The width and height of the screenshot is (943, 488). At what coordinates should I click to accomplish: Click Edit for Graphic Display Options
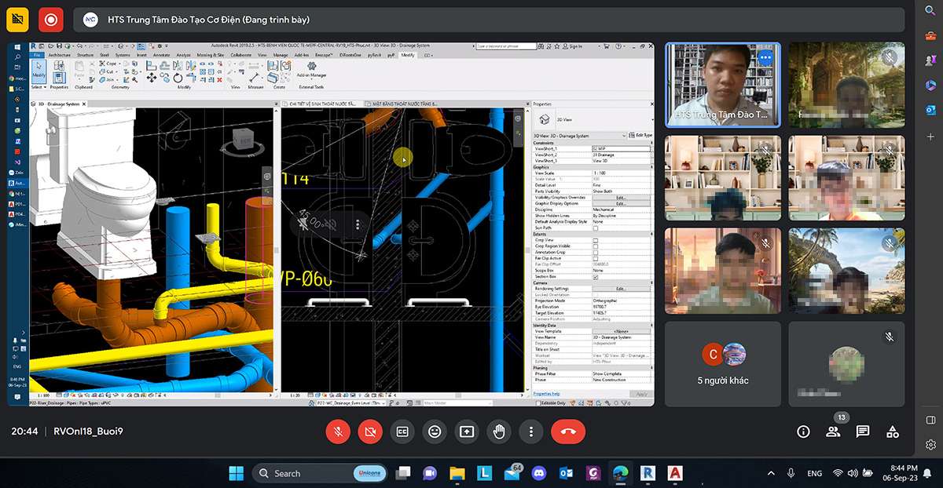point(621,204)
